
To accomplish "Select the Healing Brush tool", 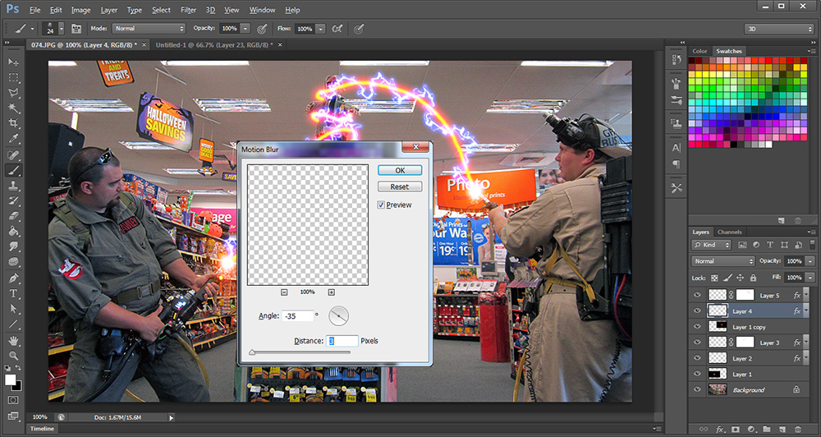I will tap(14, 155).
